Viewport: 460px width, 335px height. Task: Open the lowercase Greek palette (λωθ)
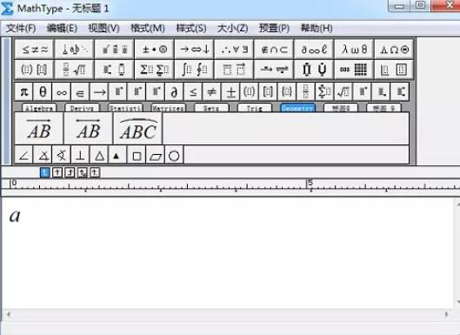click(x=354, y=49)
